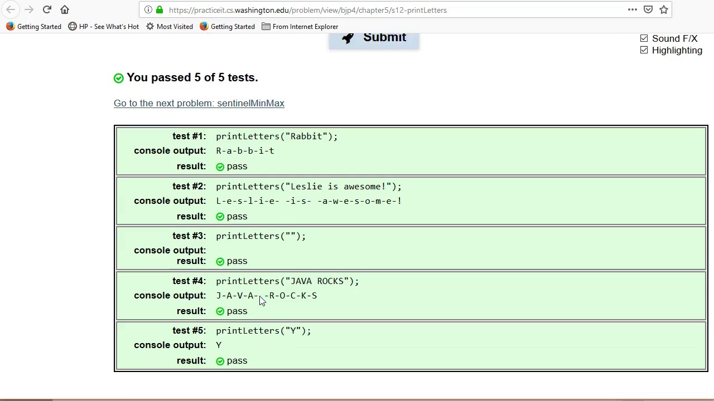Viewport: 714px width, 401px height.
Task: Open the page actions ellipsis menu
Action: (632, 9)
